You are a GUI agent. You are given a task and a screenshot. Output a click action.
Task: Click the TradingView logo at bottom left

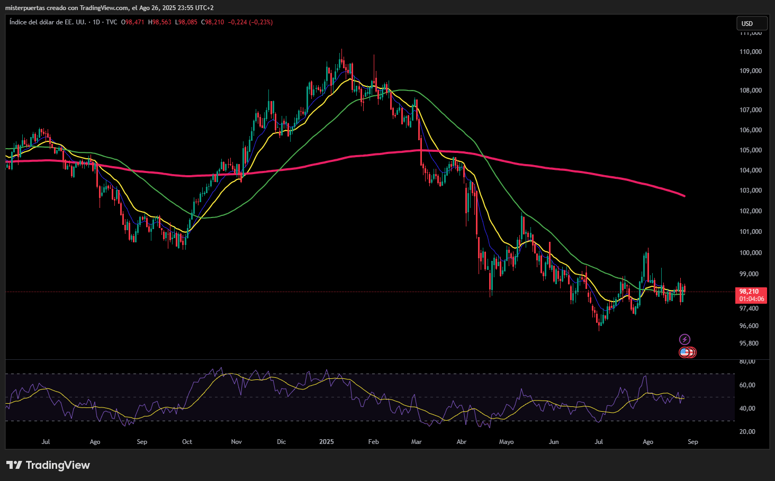[x=48, y=465]
